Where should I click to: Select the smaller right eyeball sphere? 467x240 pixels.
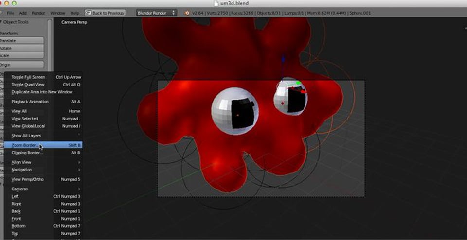(x=290, y=97)
